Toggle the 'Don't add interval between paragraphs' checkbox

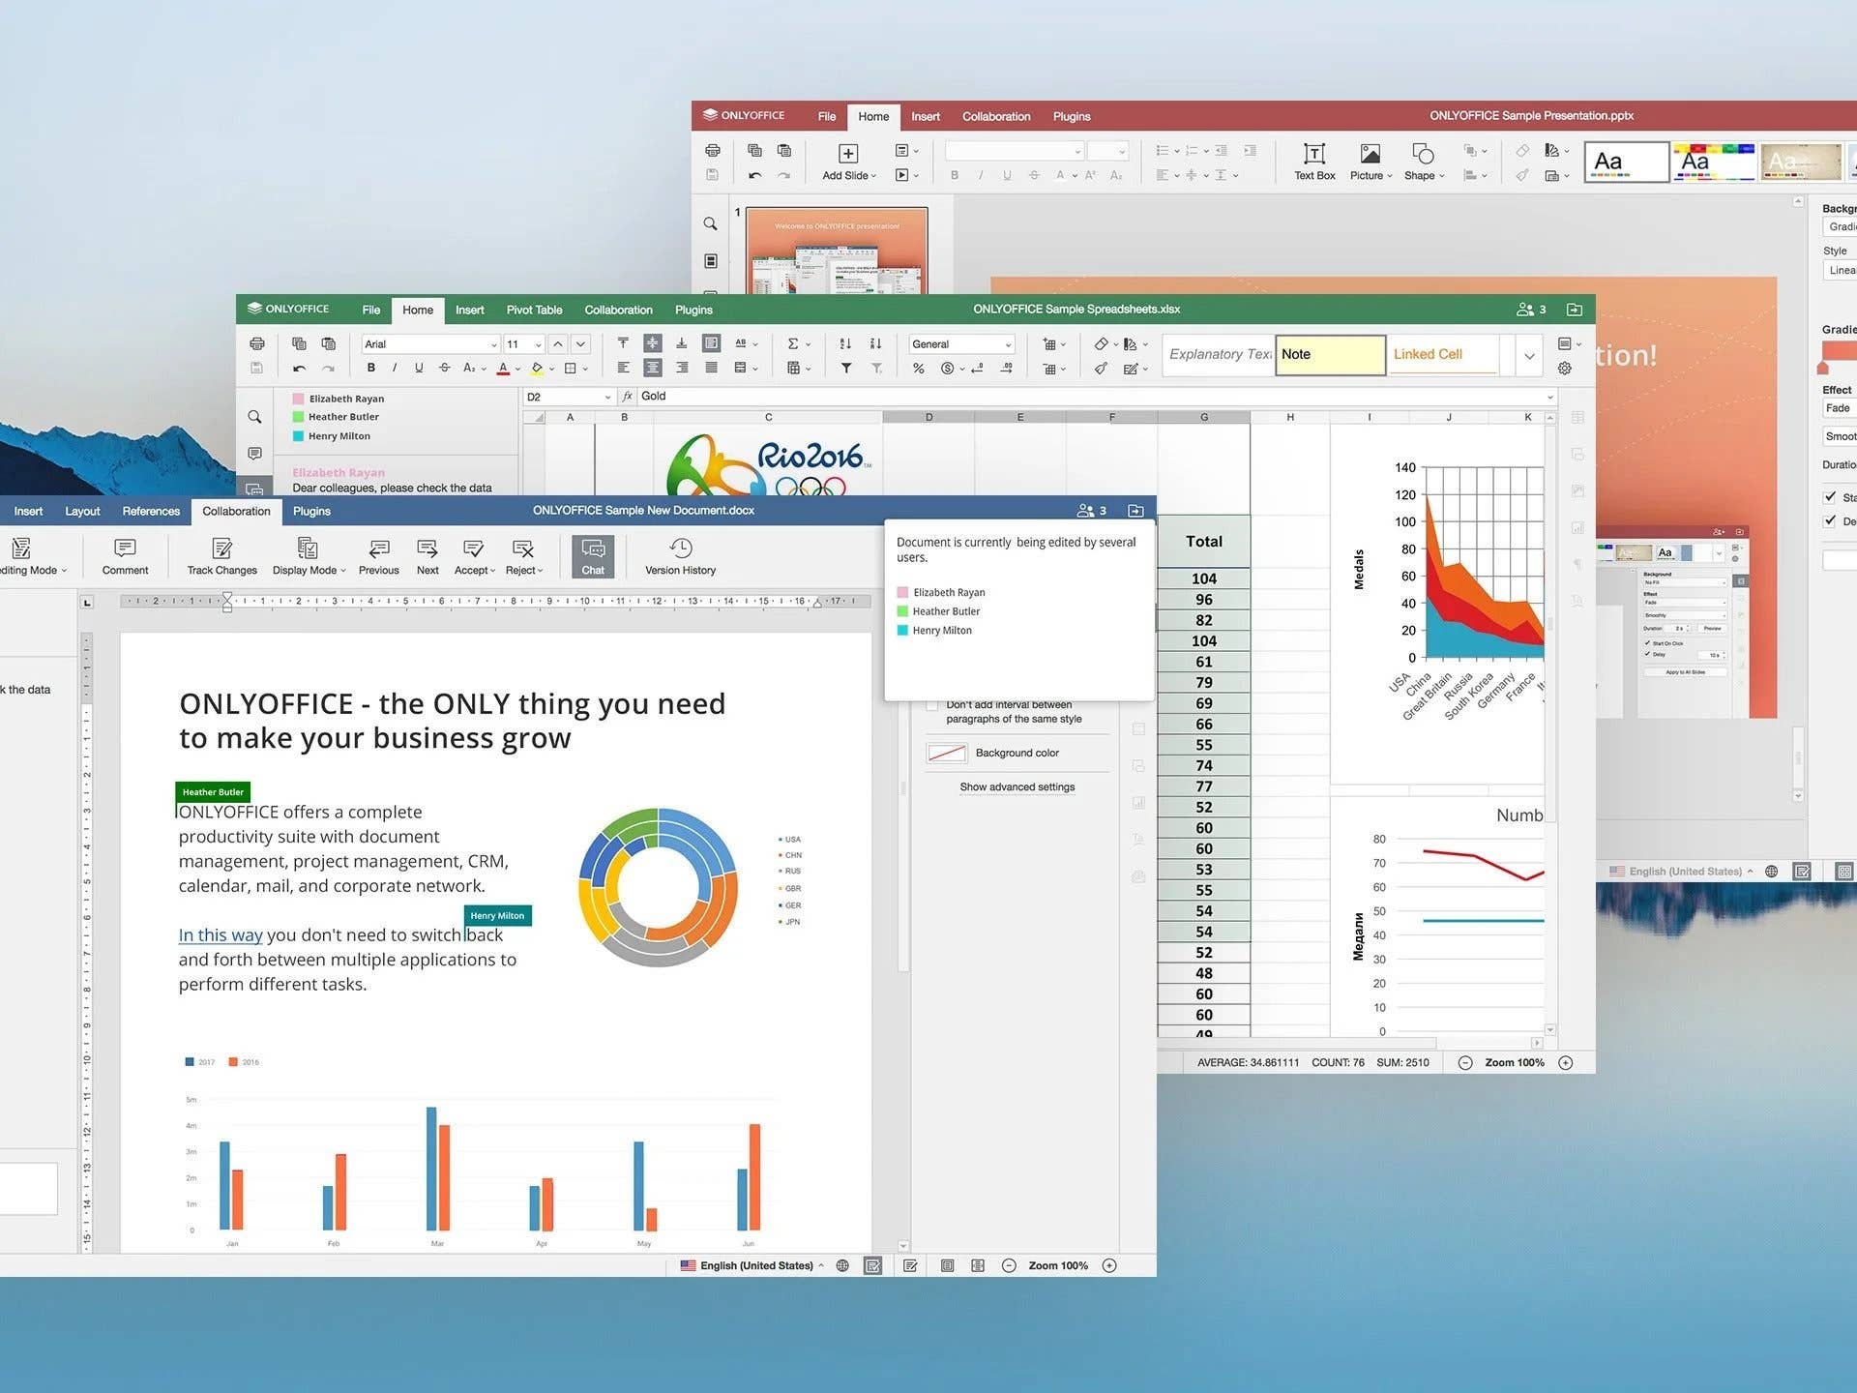point(932,705)
